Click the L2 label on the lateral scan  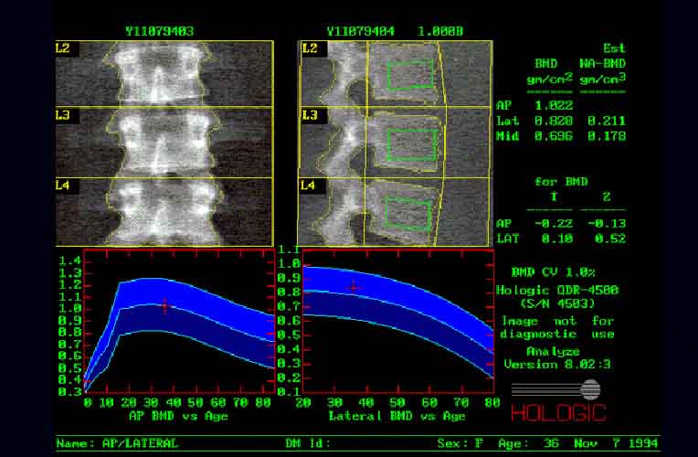click(x=309, y=48)
